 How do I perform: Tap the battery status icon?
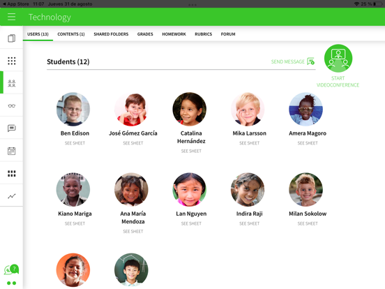point(377,4)
